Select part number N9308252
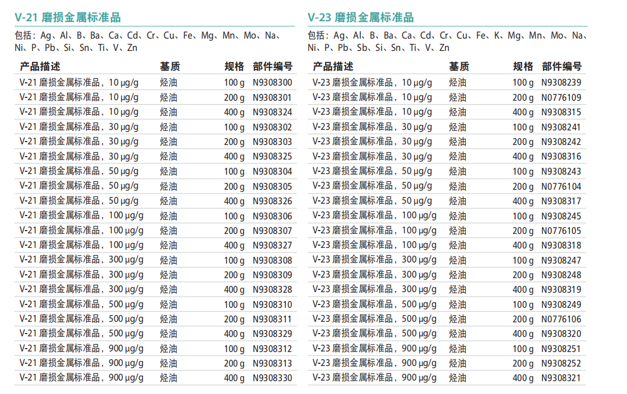This screenshot has height=394, width=627. [x=561, y=364]
